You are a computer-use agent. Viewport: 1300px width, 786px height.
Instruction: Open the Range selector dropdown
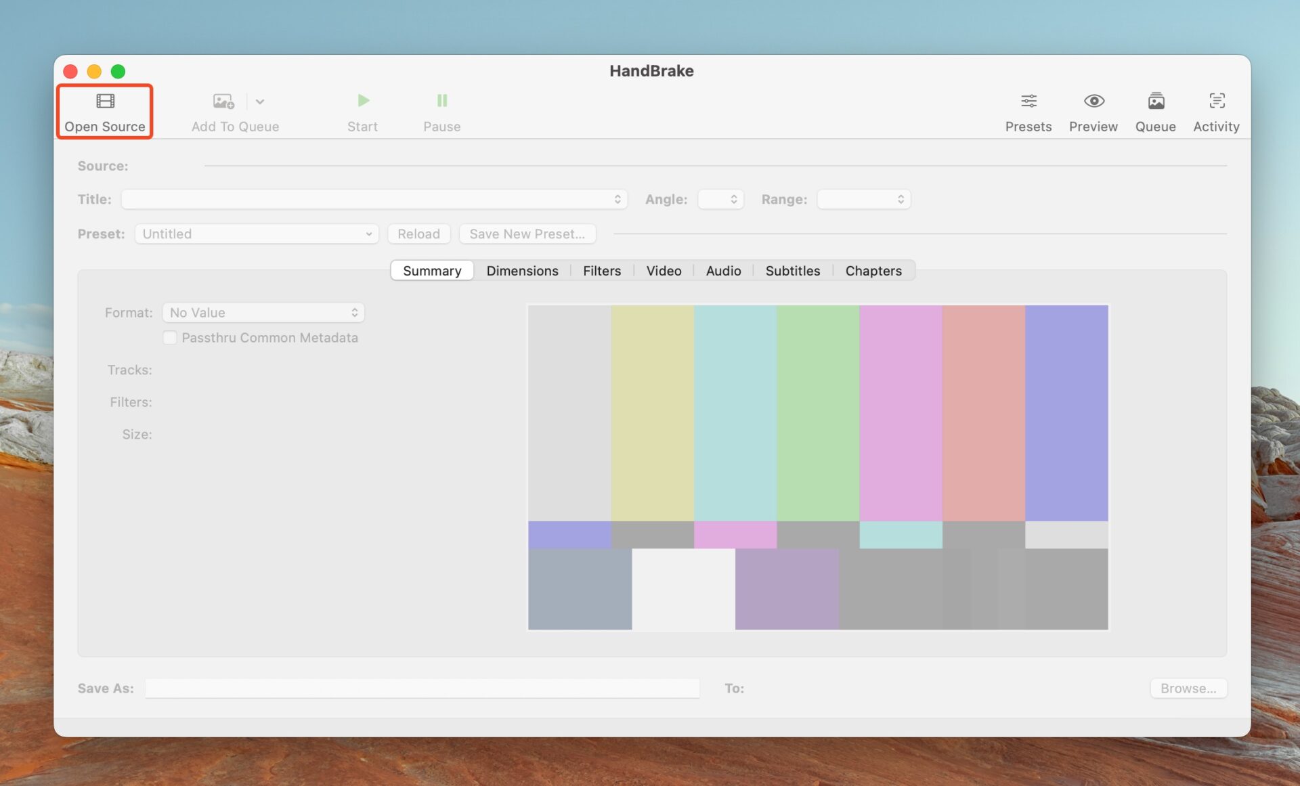(x=863, y=199)
